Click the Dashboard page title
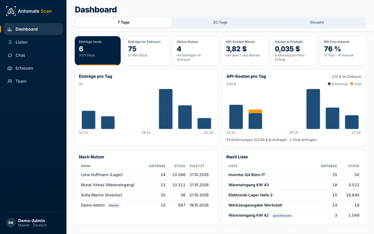Image resolution: width=374 pixels, height=234 pixels. point(96,10)
